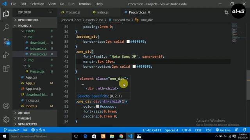The height and width of the screenshot is (140, 250).
Task: Expand the img folder
Action: pos(35,60)
